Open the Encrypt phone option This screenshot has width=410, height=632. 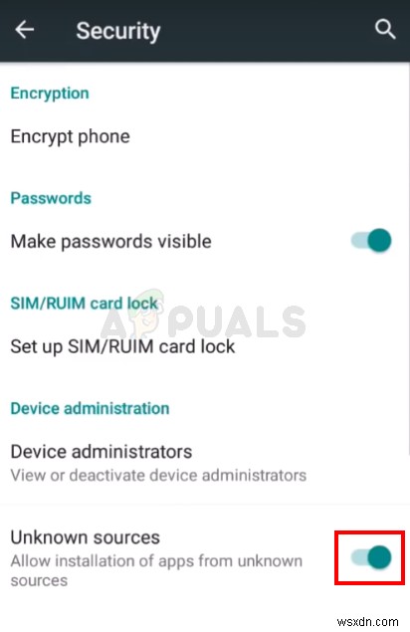pos(205,136)
